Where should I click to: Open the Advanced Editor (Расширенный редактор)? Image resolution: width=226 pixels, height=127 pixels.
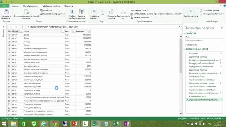pos(53,14)
